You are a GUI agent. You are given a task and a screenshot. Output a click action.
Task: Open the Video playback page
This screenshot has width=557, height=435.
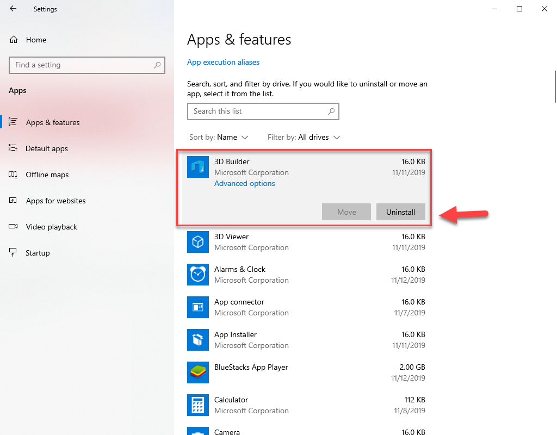52,227
